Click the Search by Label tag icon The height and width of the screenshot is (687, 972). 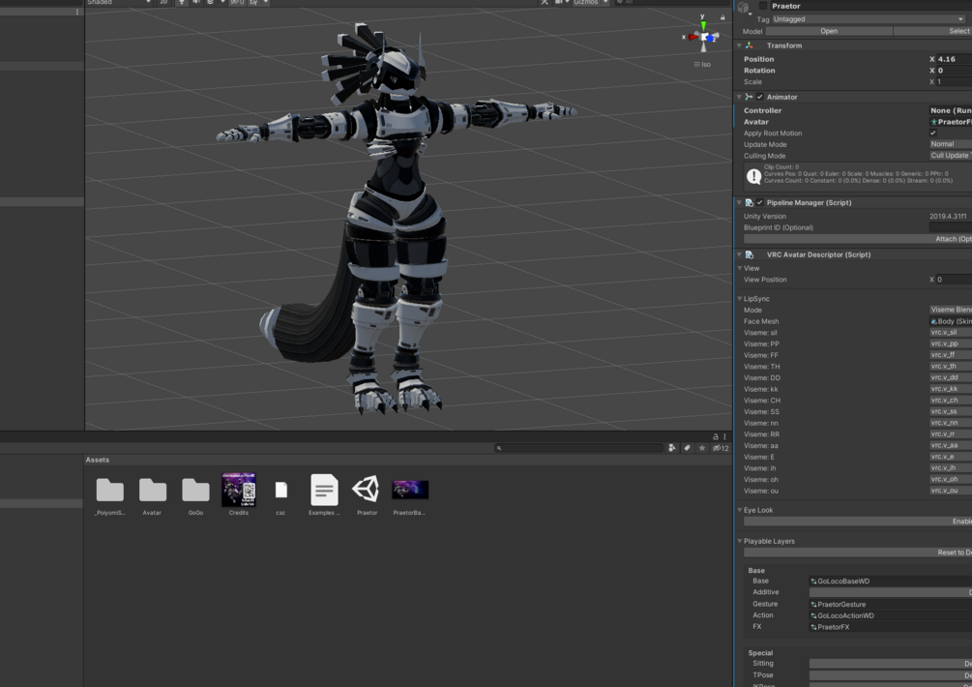[x=687, y=448]
